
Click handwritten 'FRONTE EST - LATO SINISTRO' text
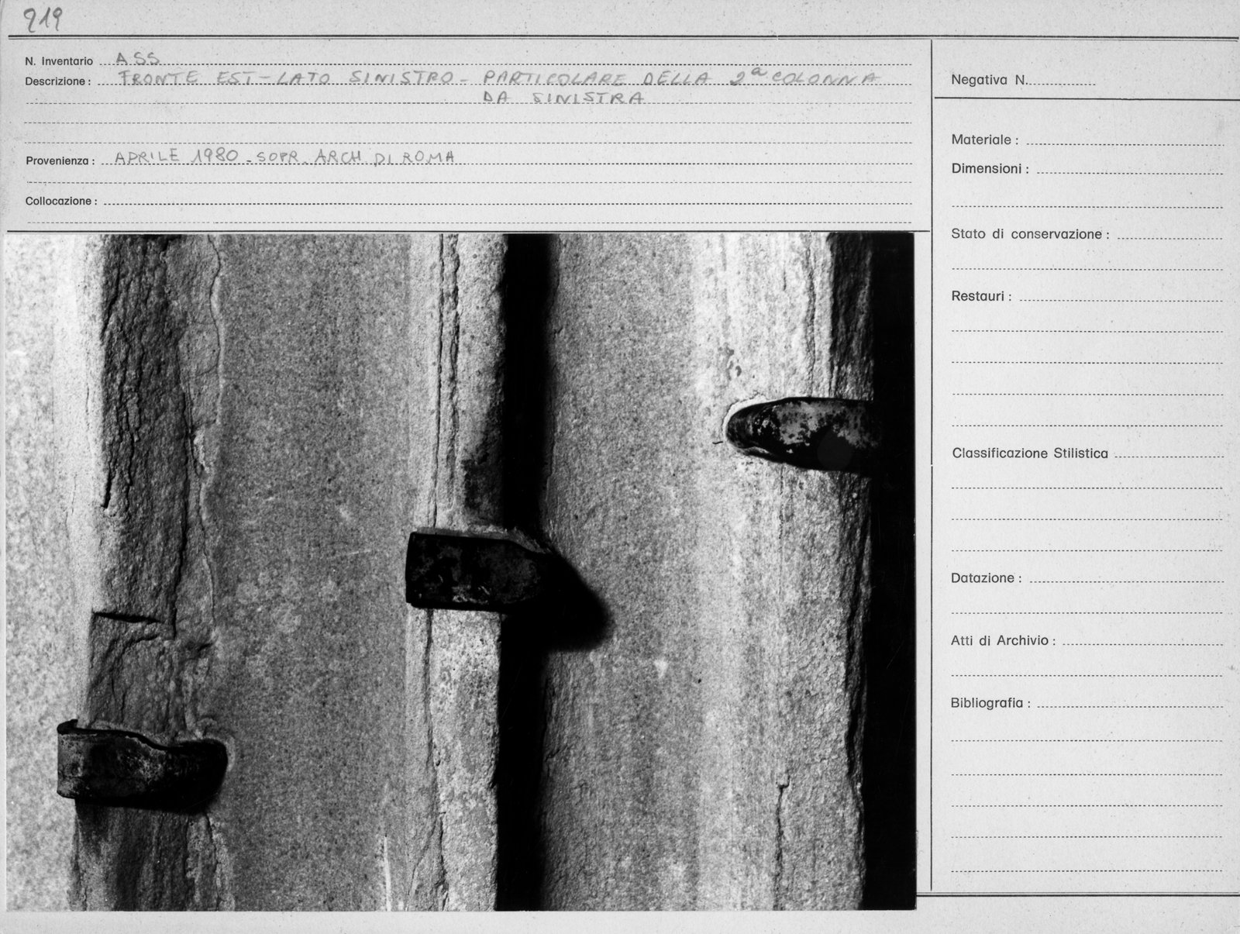click(287, 78)
